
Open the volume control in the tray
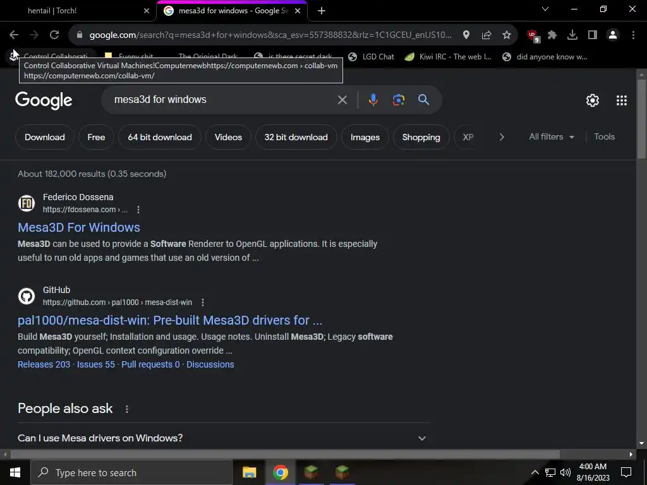pyautogui.click(x=565, y=472)
